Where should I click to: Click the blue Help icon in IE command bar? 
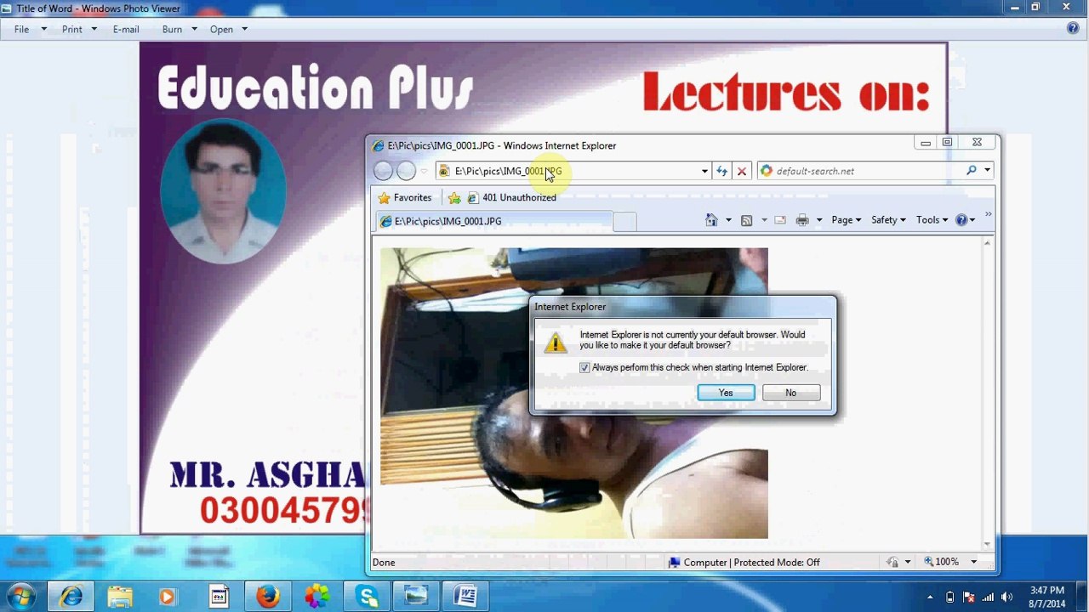pos(961,220)
